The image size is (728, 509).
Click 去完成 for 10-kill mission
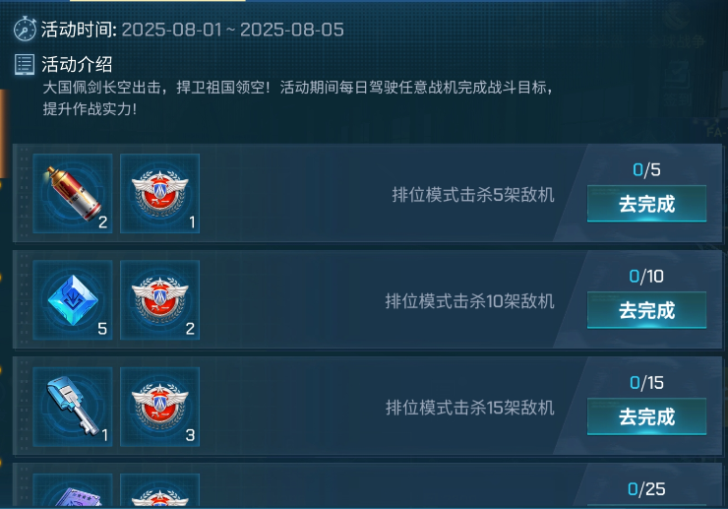point(646,310)
